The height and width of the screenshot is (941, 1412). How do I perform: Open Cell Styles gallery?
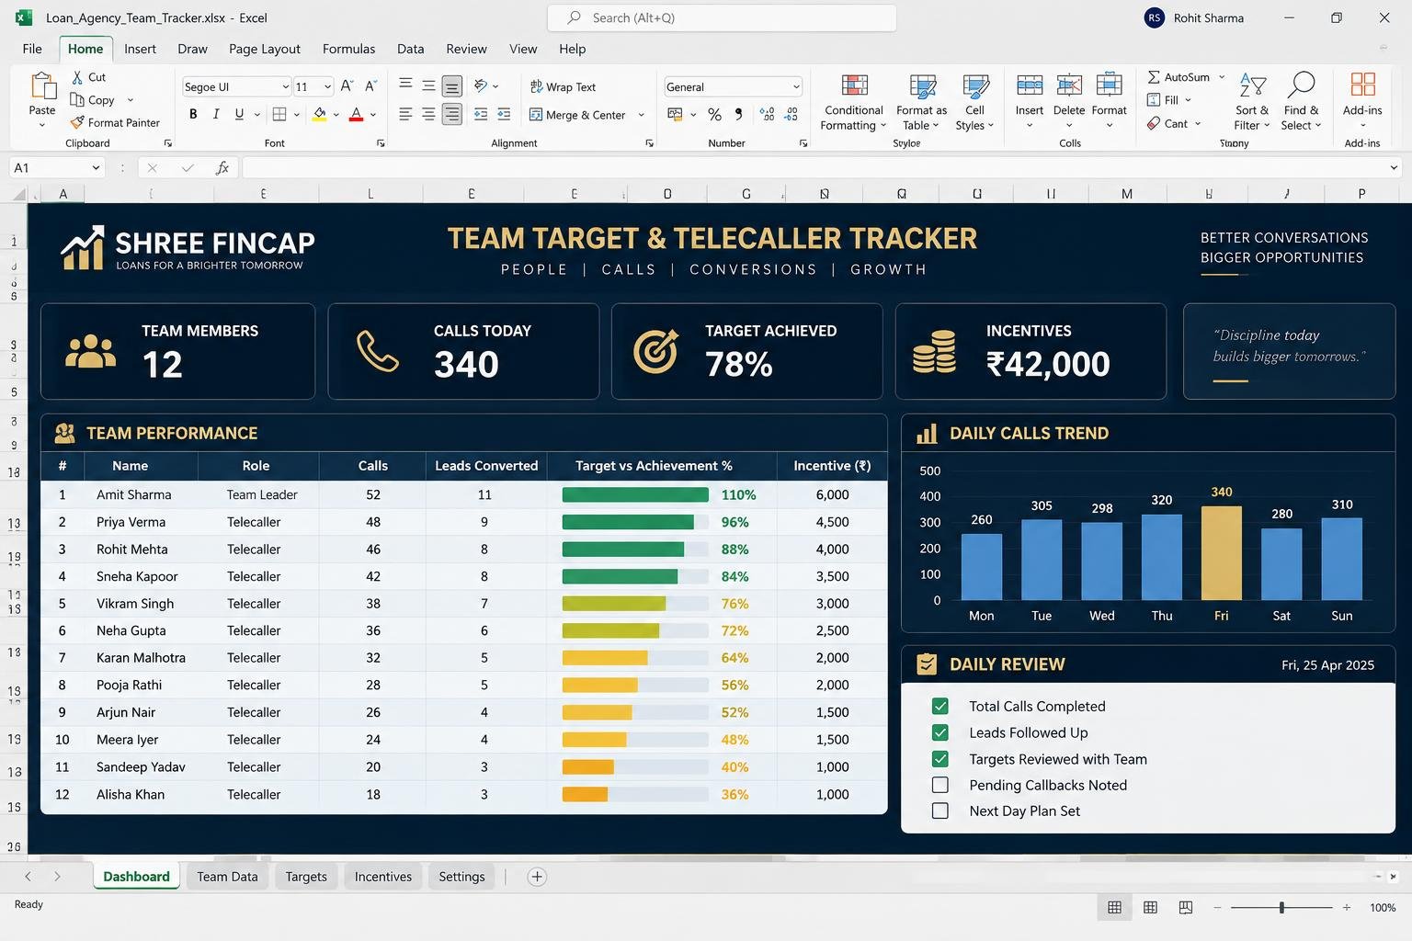pyautogui.click(x=974, y=103)
